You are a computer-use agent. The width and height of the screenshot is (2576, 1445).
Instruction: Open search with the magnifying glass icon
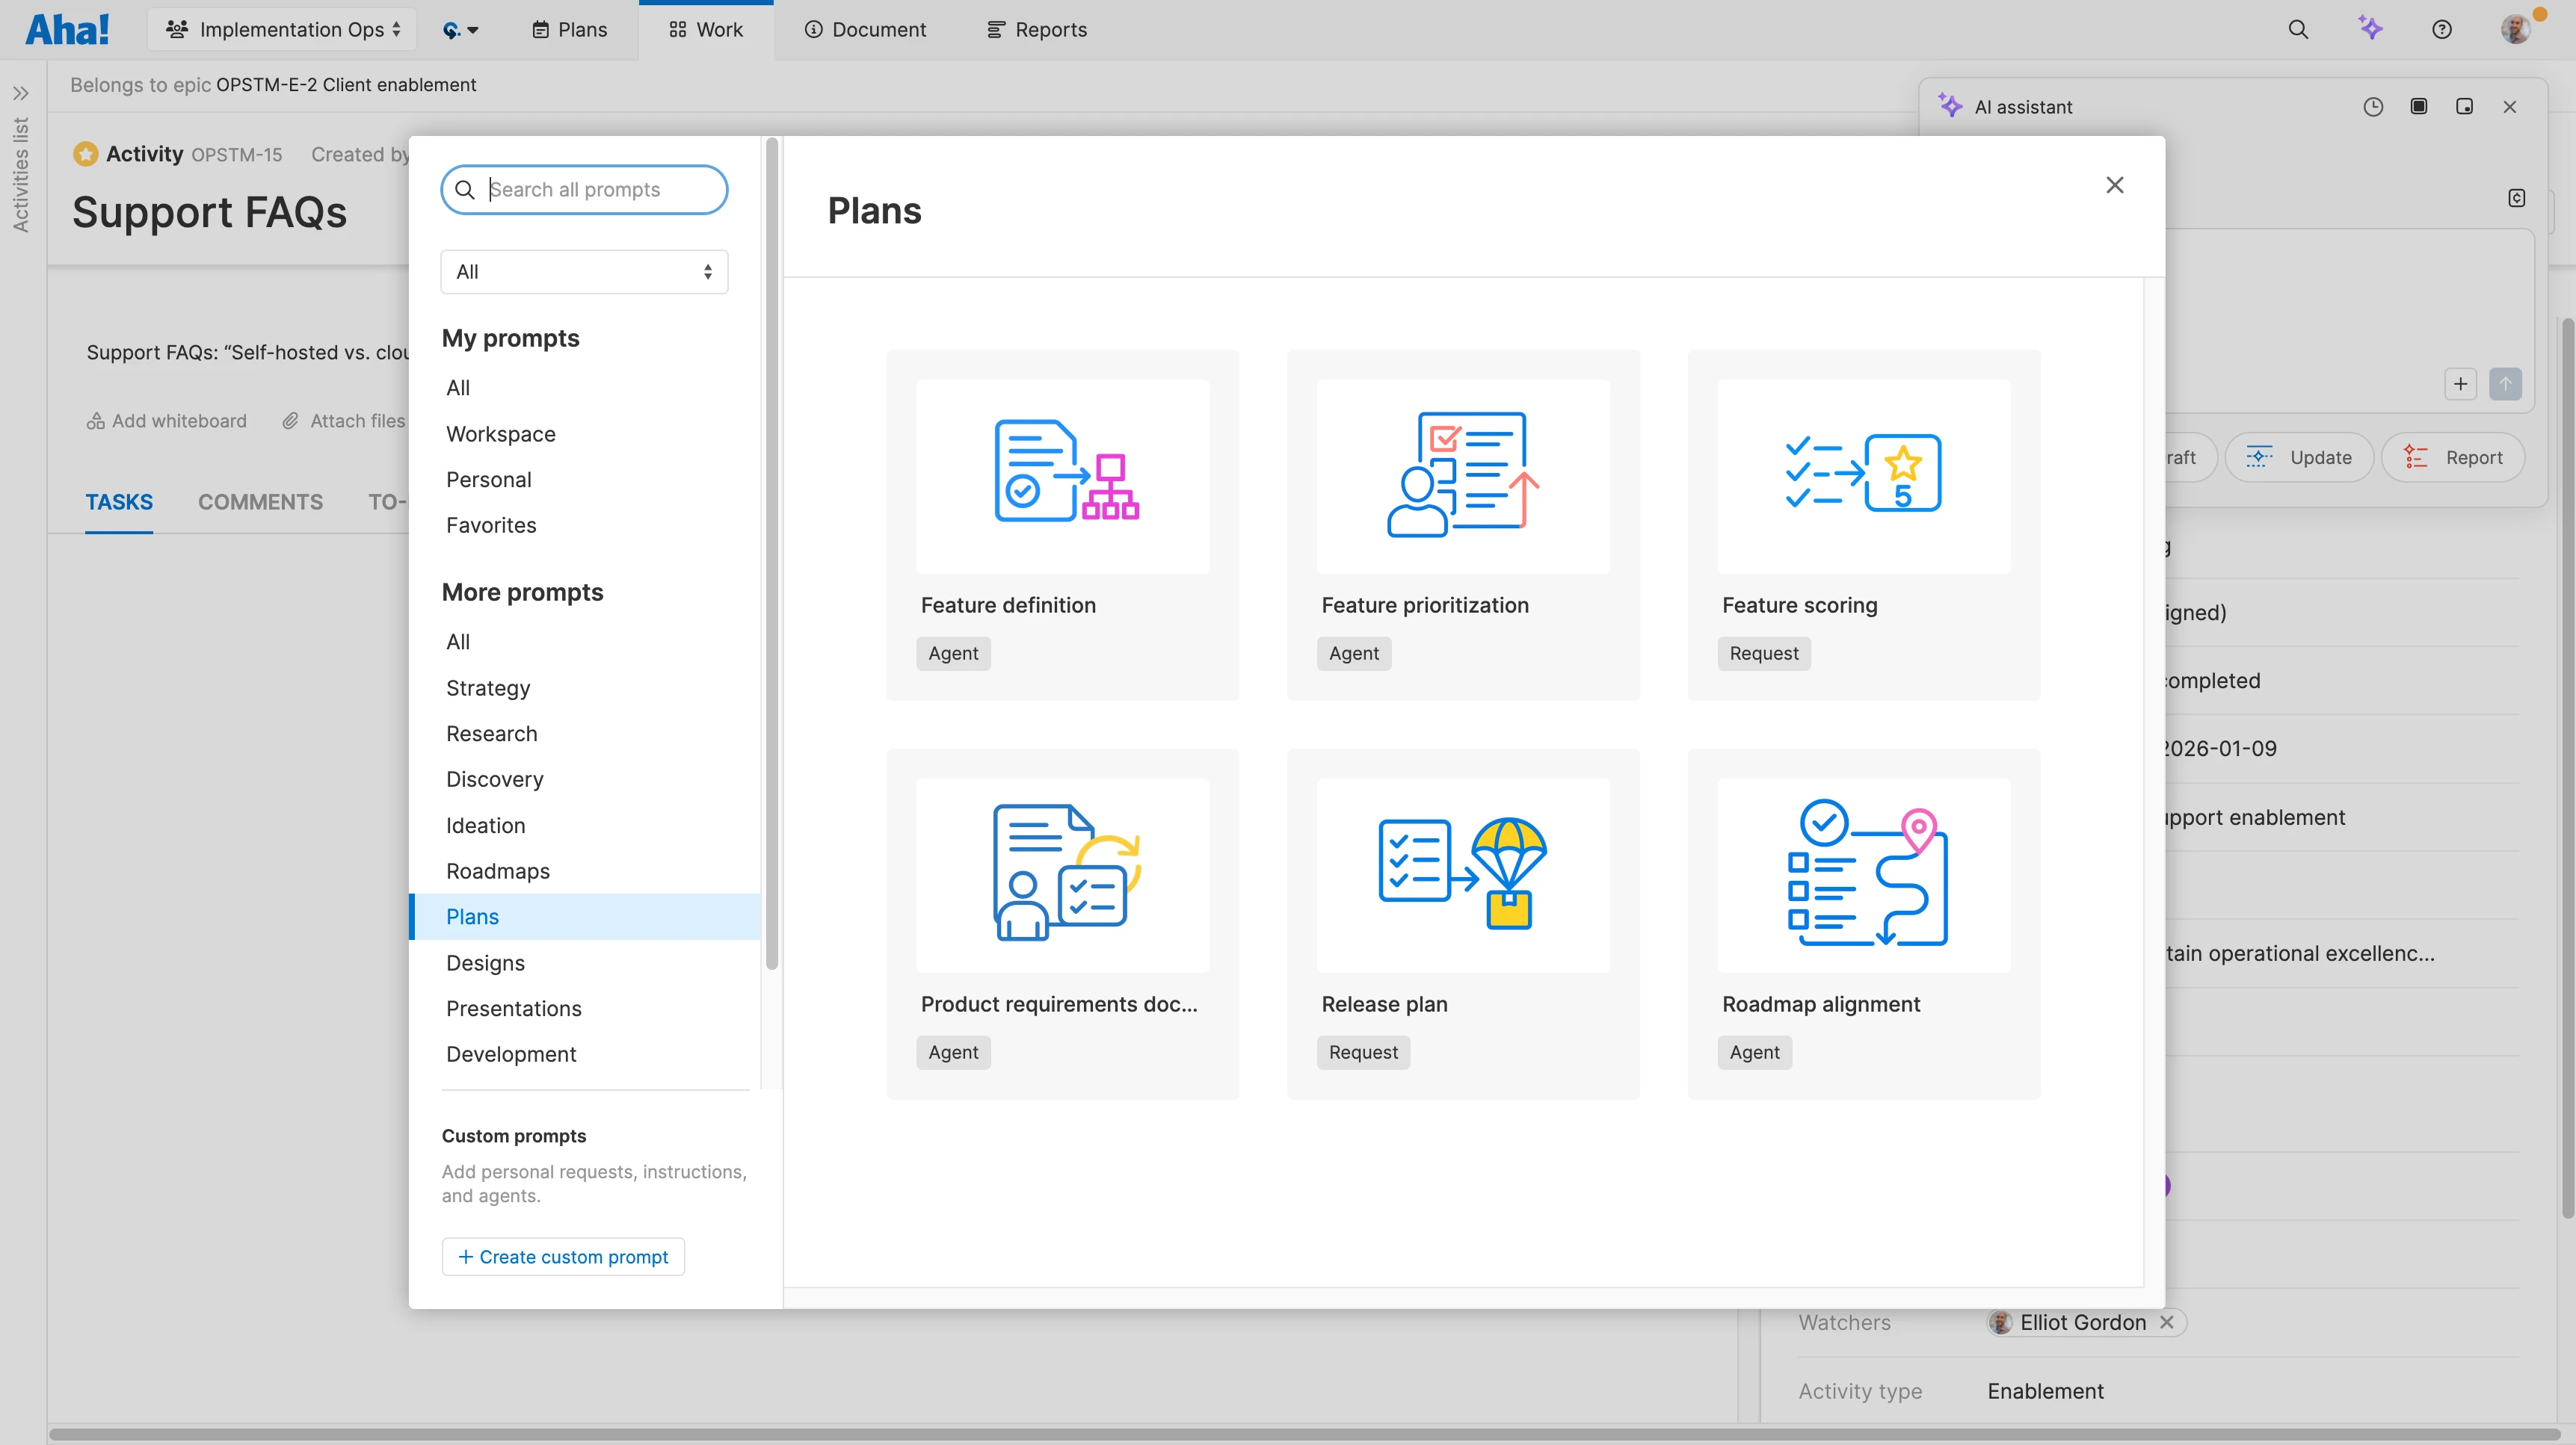[2299, 29]
